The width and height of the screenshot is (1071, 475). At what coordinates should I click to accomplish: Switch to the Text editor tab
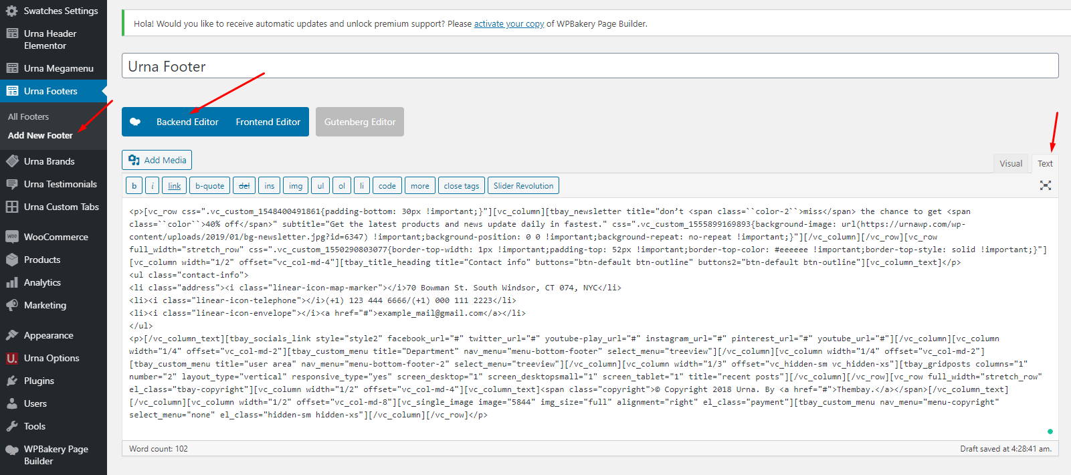click(1045, 163)
